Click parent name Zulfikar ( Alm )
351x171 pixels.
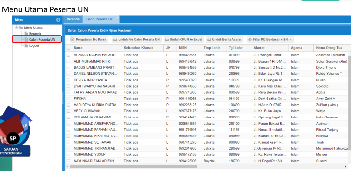pyautogui.click(x=327, y=105)
